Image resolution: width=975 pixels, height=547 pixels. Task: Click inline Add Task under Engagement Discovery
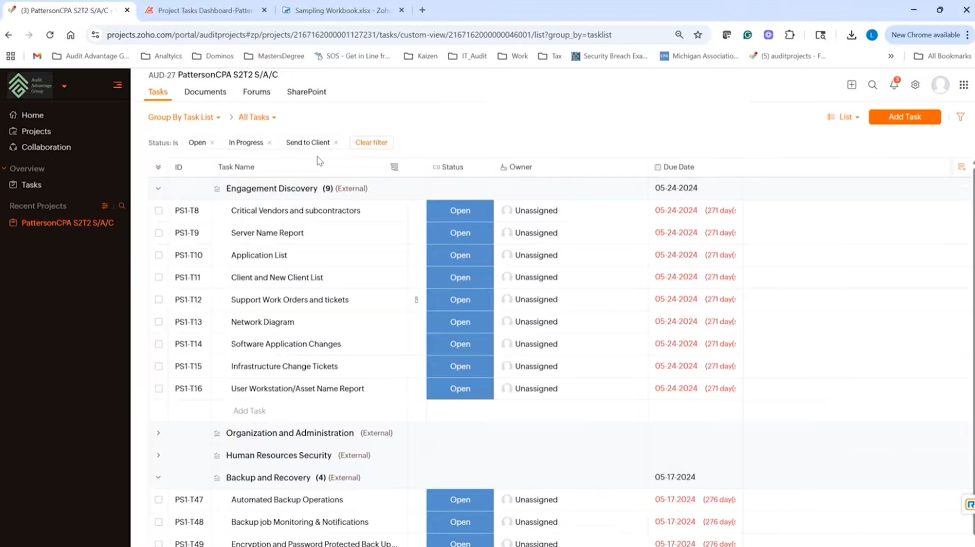click(249, 411)
